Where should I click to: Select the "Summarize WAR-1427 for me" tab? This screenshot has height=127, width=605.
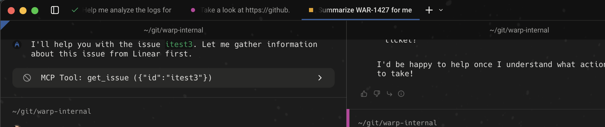(x=365, y=10)
